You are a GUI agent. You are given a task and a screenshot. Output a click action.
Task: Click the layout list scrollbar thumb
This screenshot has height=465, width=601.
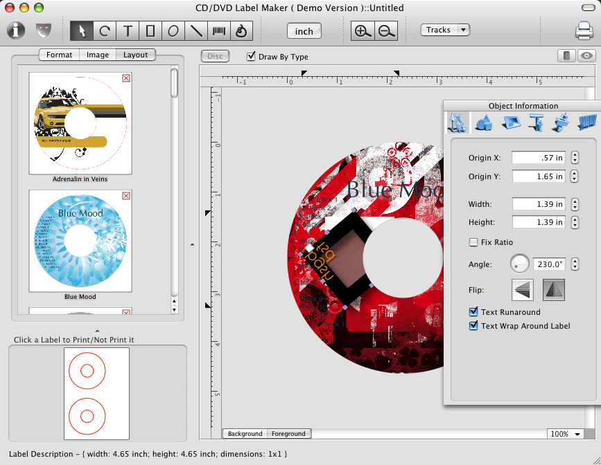click(x=175, y=82)
